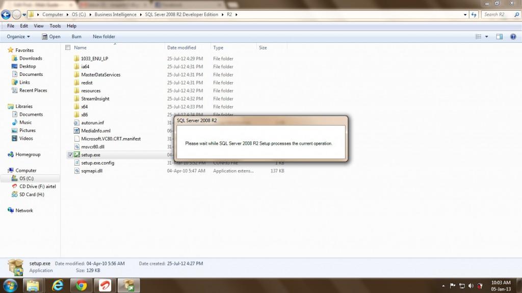
Task: Select the resources folder
Action: pos(91,91)
